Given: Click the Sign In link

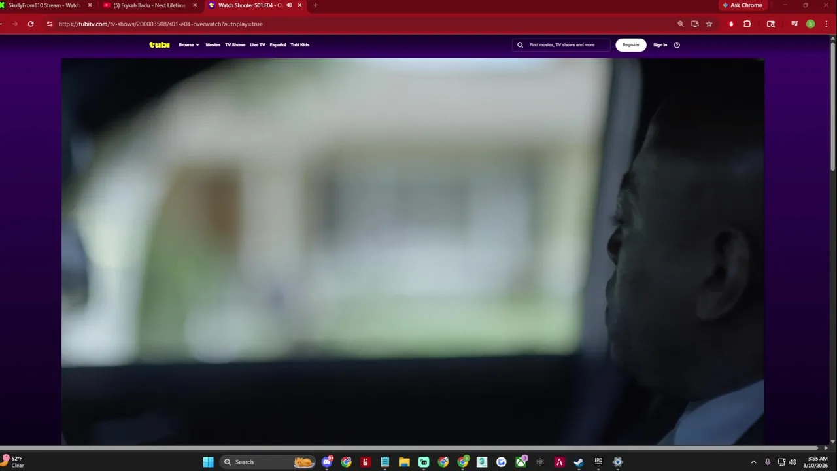Looking at the screenshot, I should 660,44.
